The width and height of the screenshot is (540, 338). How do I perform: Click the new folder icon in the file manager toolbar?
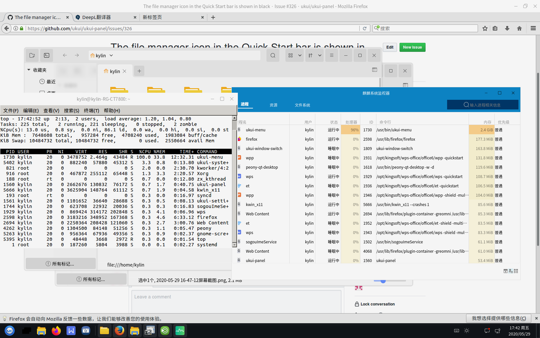32,55
